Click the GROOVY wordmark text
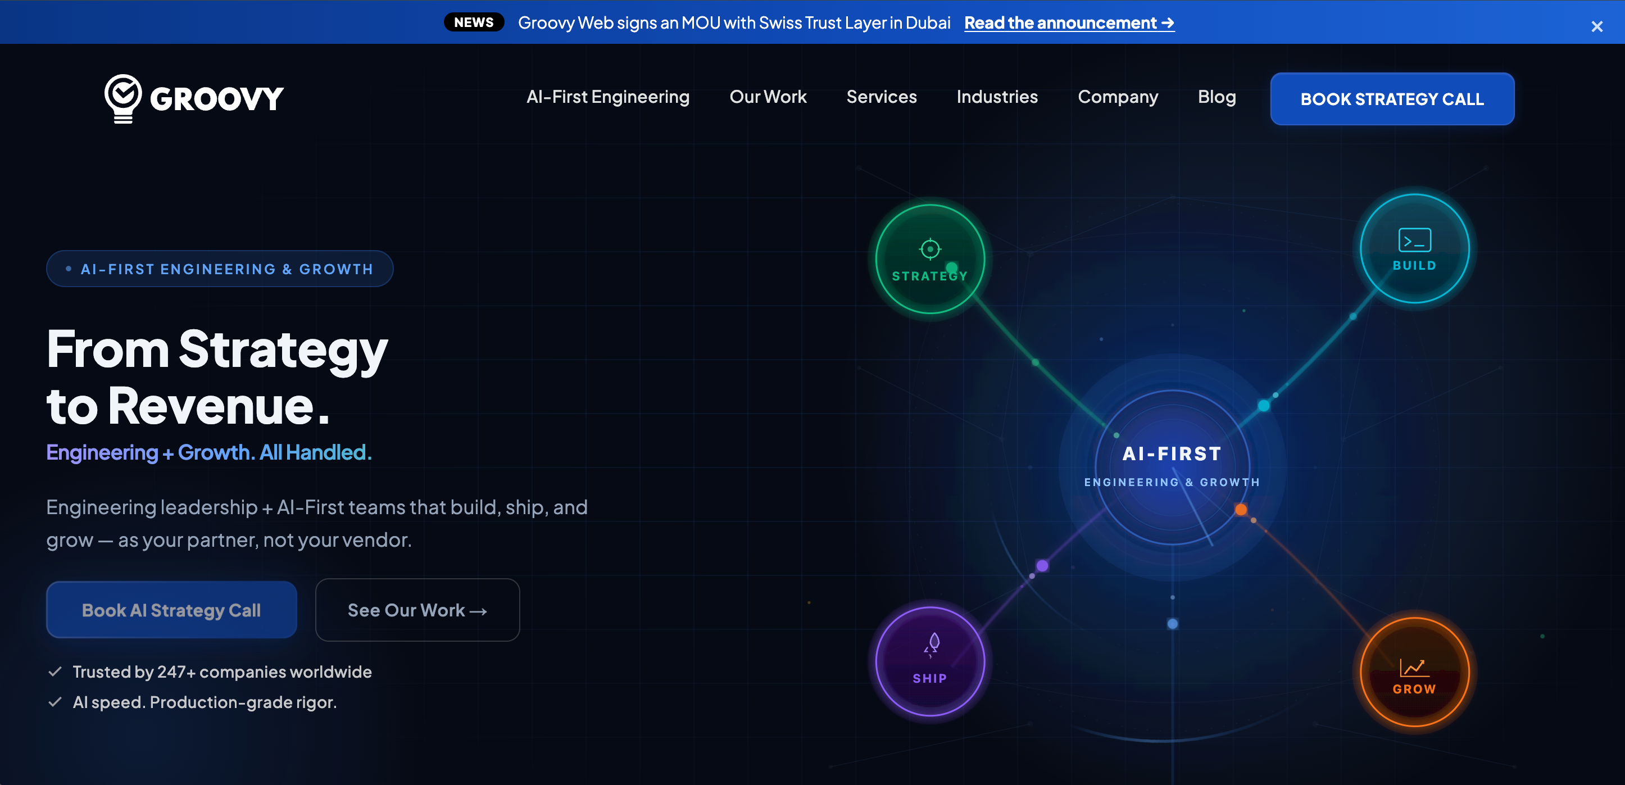The height and width of the screenshot is (785, 1625). coord(216,99)
